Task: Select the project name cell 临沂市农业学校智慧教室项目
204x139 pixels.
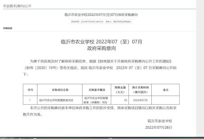Action: (x=56, y=100)
